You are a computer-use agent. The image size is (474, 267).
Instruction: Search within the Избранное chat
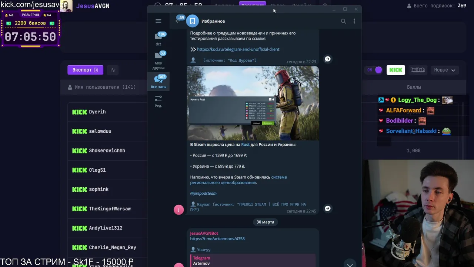click(343, 21)
